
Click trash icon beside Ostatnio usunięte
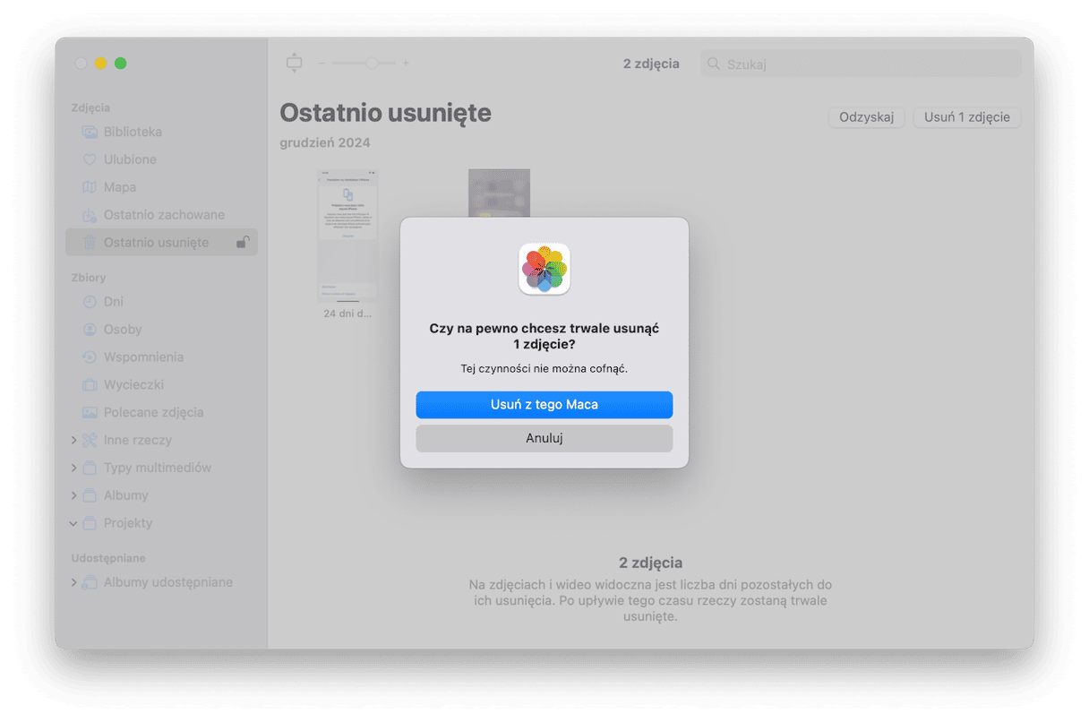(x=90, y=243)
